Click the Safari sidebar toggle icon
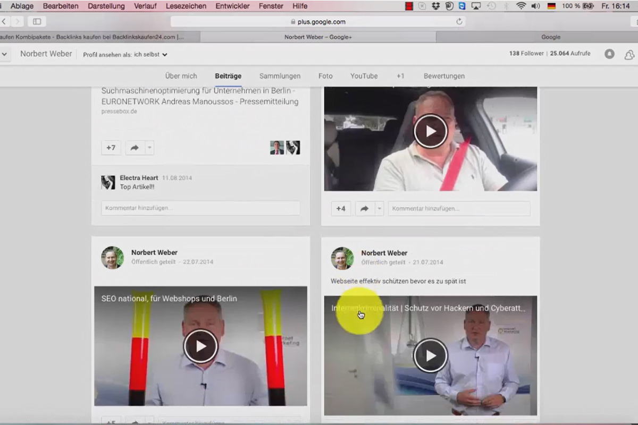The width and height of the screenshot is (638, 425). 37,22
